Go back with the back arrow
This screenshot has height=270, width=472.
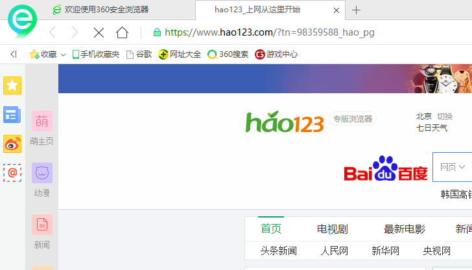[x=53, y=32]
